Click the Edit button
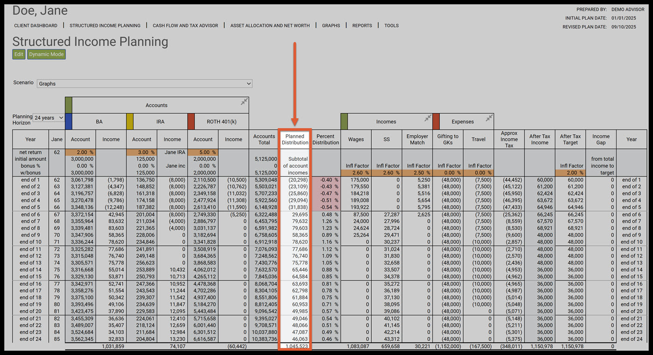The height and width of the screenshot is (355, 653). pos(19,55)
